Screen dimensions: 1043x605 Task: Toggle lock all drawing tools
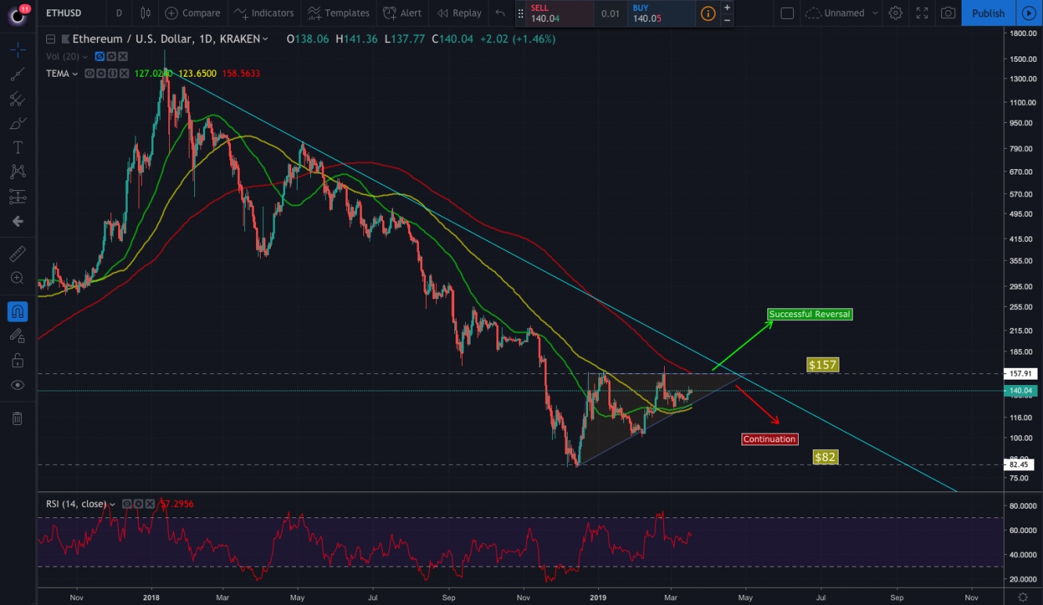point(17,361)
